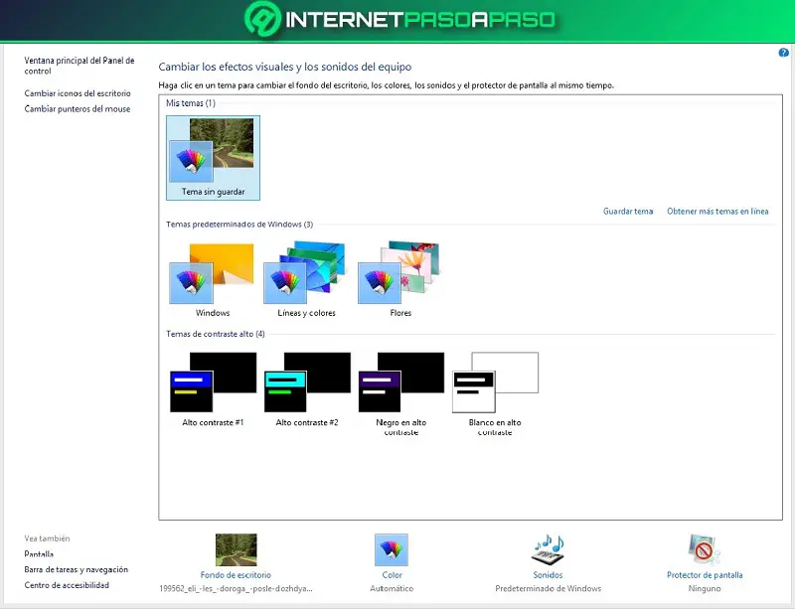Select the 'Alto contraste #1' theme
Screen dimensions: 795x609
213,389
